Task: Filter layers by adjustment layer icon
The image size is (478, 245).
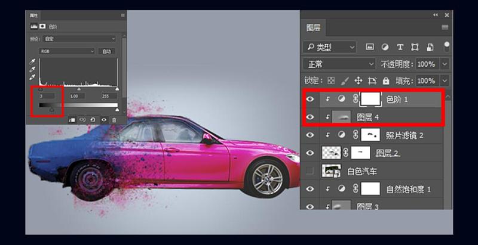Action: coord(385,46)
